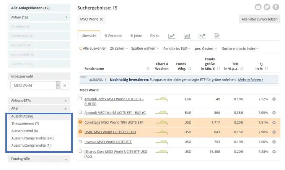This screenshot has height=170, width=285.
Task: Switch to the % Jahre tab
Action: [x=136, y=36]
